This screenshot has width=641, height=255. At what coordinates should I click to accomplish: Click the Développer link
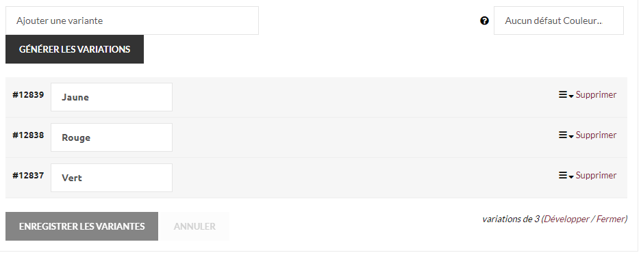(x=566, y=219)
